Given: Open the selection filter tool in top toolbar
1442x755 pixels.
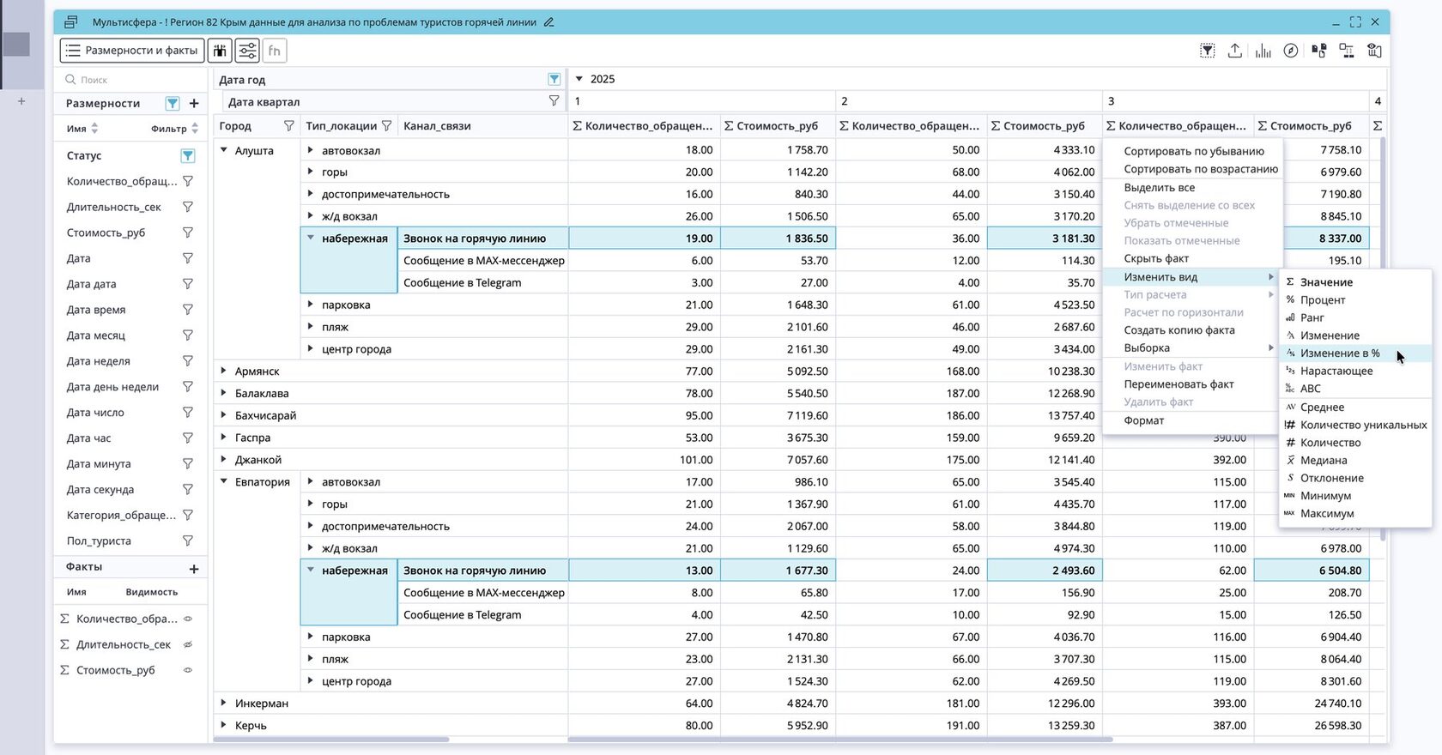Looking at the screenshot, I should tap(1207, 51).
